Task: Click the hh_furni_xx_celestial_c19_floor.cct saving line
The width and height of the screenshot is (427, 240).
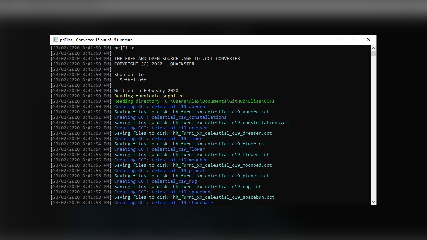Action: coord(190,144)
